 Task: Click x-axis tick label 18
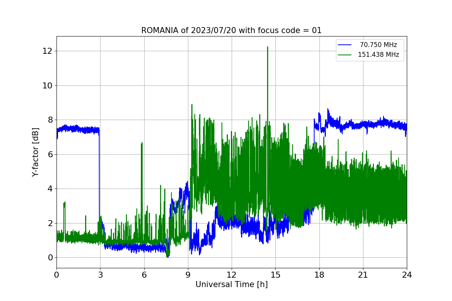point(319,275)
